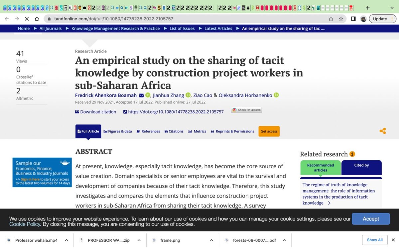
Task: Expand options for frame.png download
Action: tap(212, 240)
